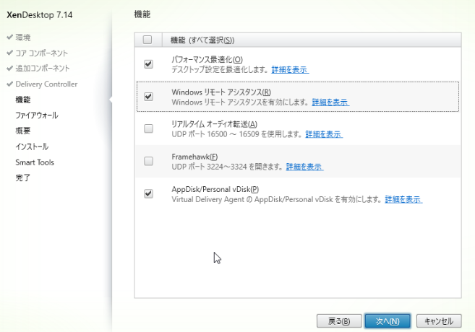
Task: Uncheck Windows リモート アシスタンス checkbox
Action: (x=148, y=97)
